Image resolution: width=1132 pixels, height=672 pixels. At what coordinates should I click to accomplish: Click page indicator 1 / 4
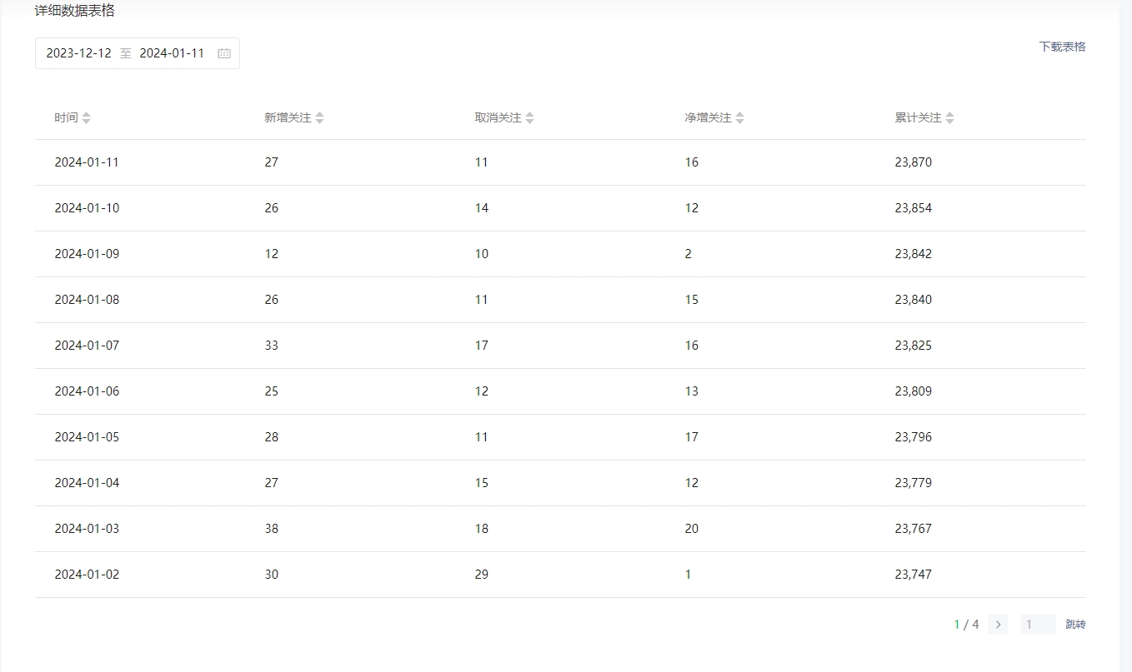tap(967, 625)
